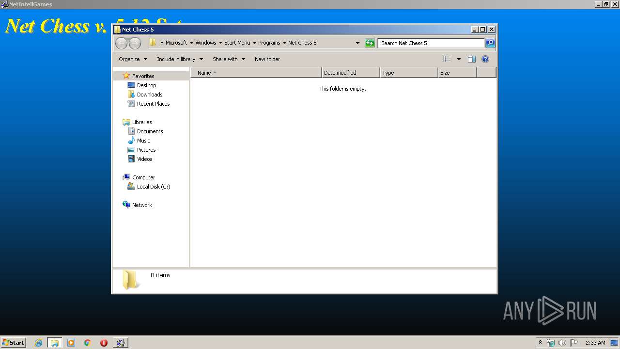This screenshot has height=349, width=620.
Task: Sort by the Size column header
Action: [x=457, y=73]
